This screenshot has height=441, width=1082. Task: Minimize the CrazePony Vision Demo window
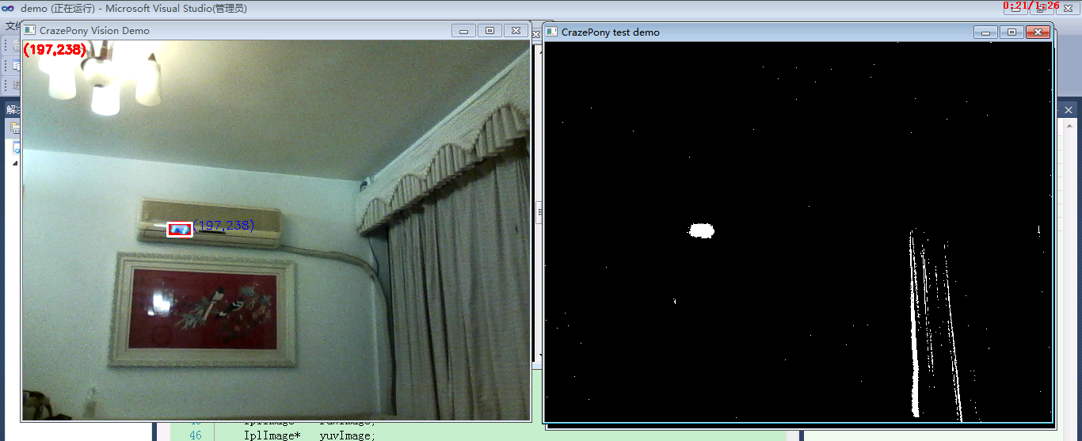click(463, 31)
